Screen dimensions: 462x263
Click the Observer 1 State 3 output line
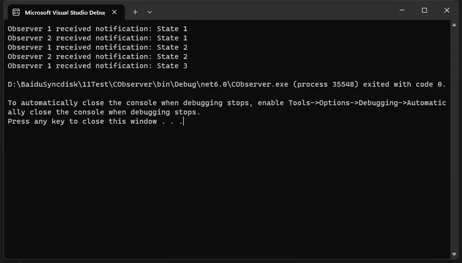(x=97, y=66)
